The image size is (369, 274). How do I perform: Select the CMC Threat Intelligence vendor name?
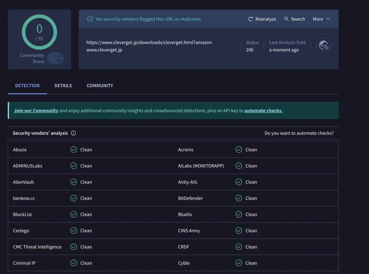coord(37,247)
